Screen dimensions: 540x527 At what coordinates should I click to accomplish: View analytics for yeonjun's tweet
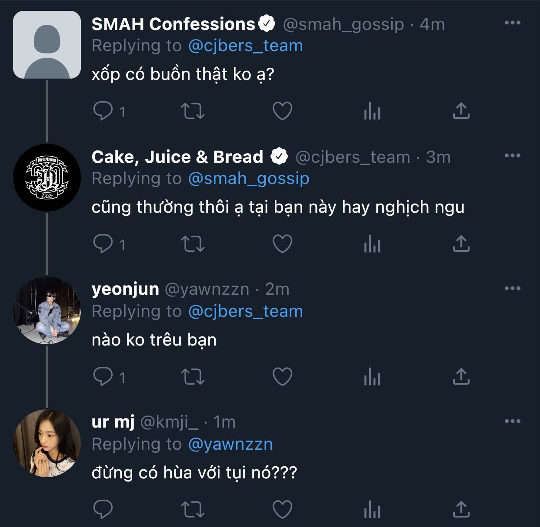tap(372, 377)
